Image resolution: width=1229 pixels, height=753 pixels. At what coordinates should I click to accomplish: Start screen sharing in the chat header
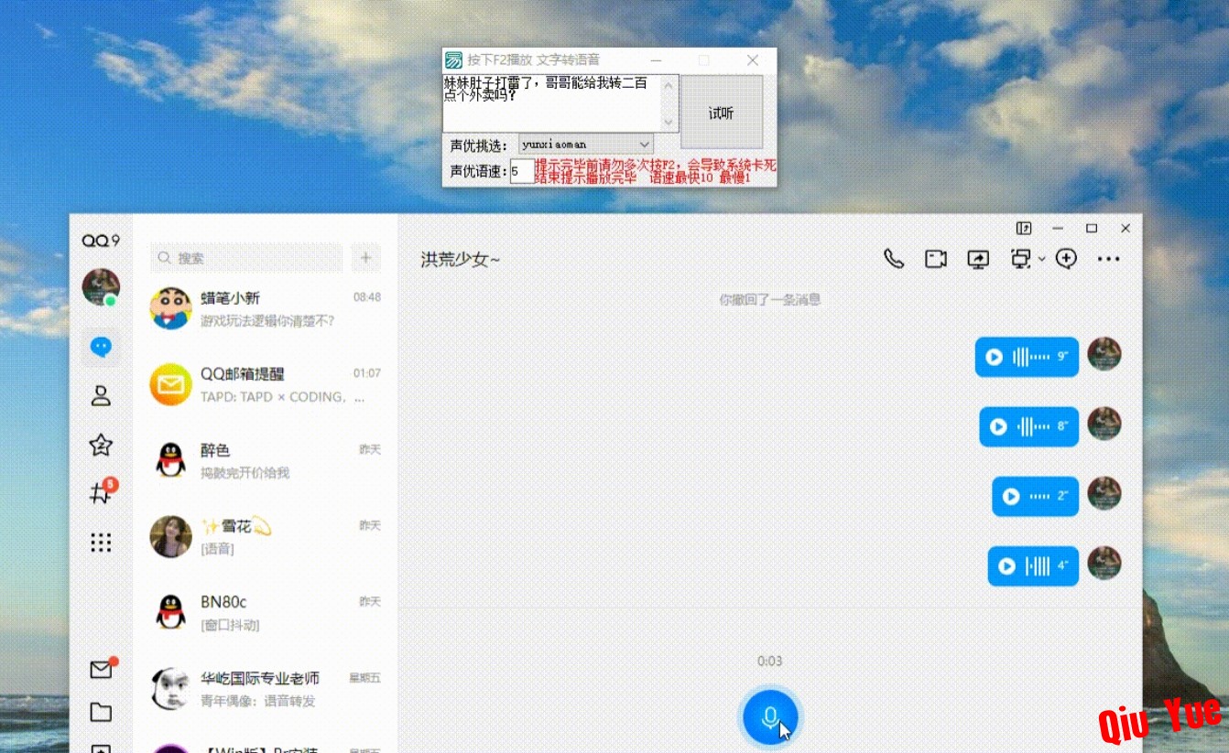(x=978, y=259)
